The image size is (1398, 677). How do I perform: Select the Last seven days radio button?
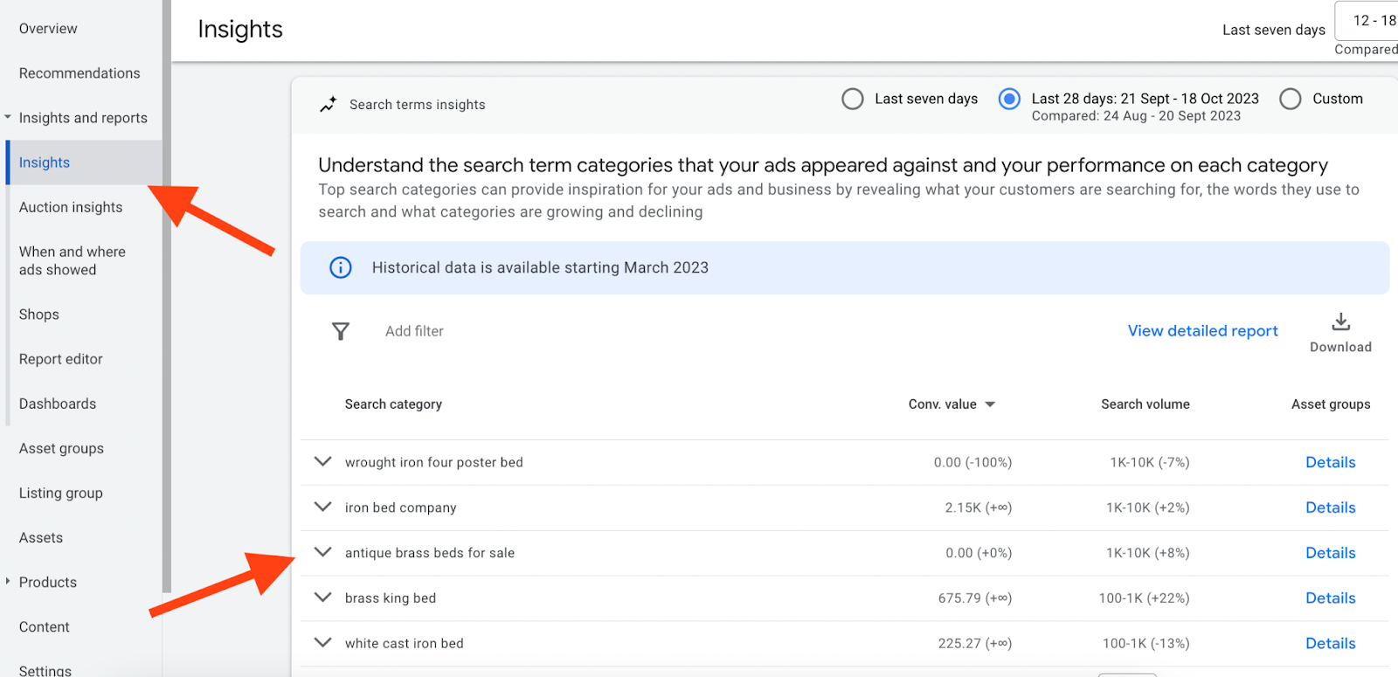(852, 99)
